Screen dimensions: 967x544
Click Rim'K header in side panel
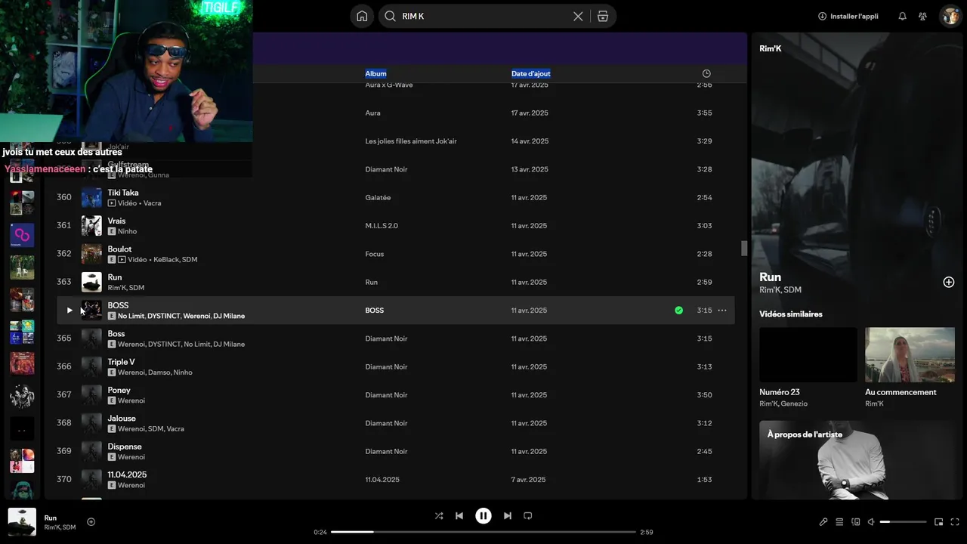pos(771,48)
